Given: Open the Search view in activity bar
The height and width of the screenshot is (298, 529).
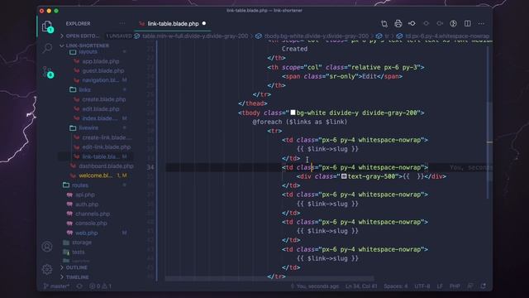Looking at the screenshot, I should (48, 48).
